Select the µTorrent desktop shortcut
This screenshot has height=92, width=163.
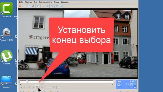(6, 57)
